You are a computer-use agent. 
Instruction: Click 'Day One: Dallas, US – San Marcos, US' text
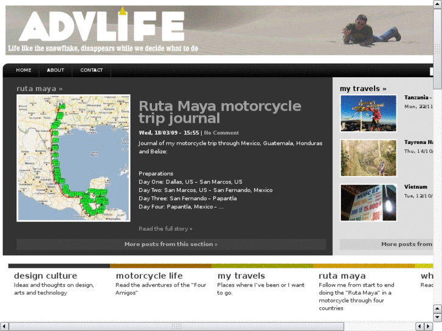[x=190, y=182]
